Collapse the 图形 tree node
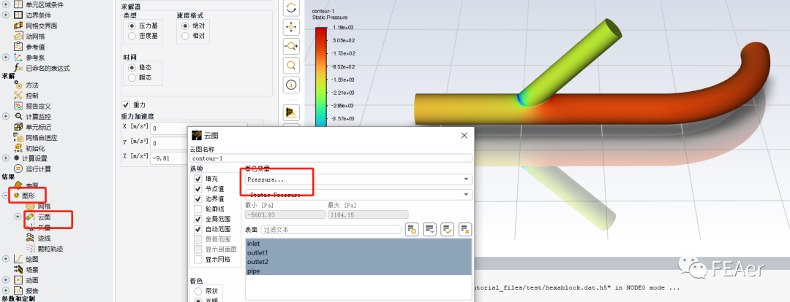 coord(7,195)
